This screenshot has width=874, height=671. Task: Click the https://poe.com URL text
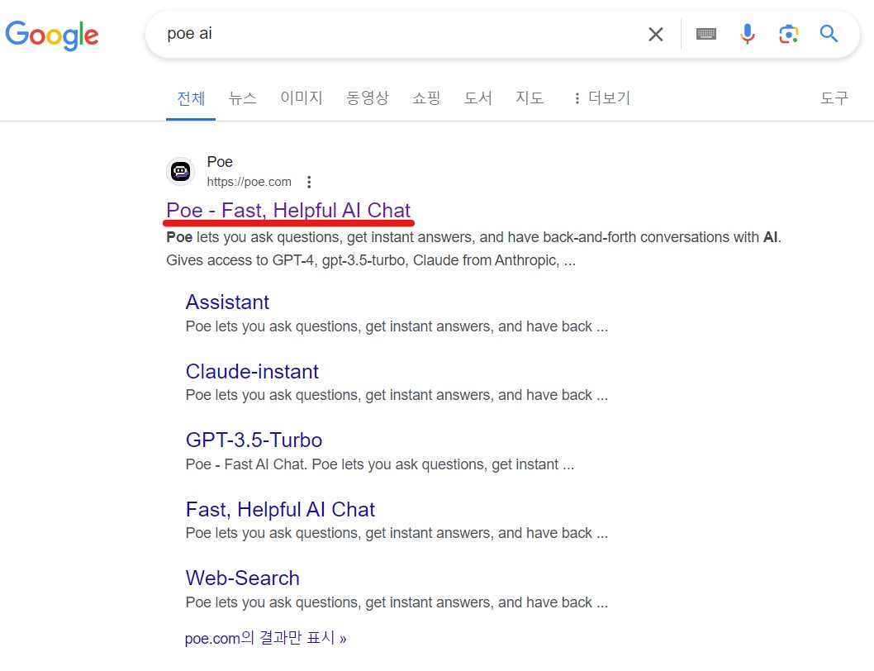[x=249, y=182]
